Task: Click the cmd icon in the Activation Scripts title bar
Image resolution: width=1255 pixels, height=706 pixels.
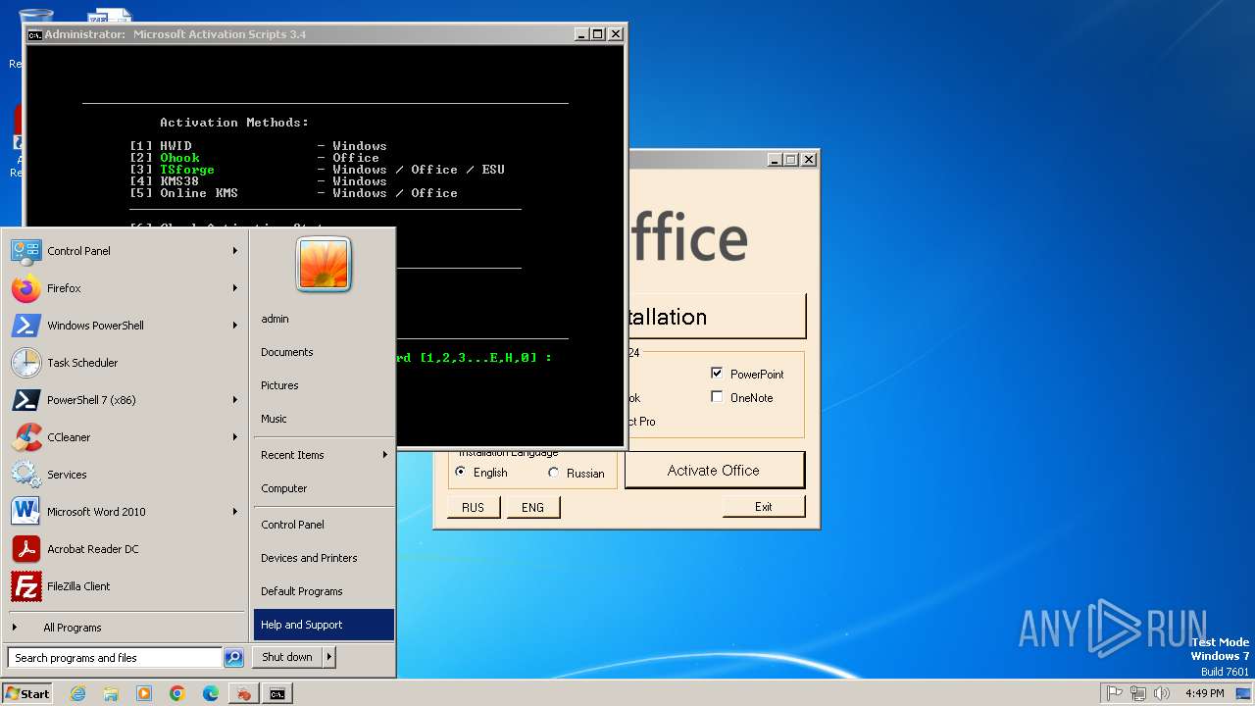Action: (x=34, y=34)
